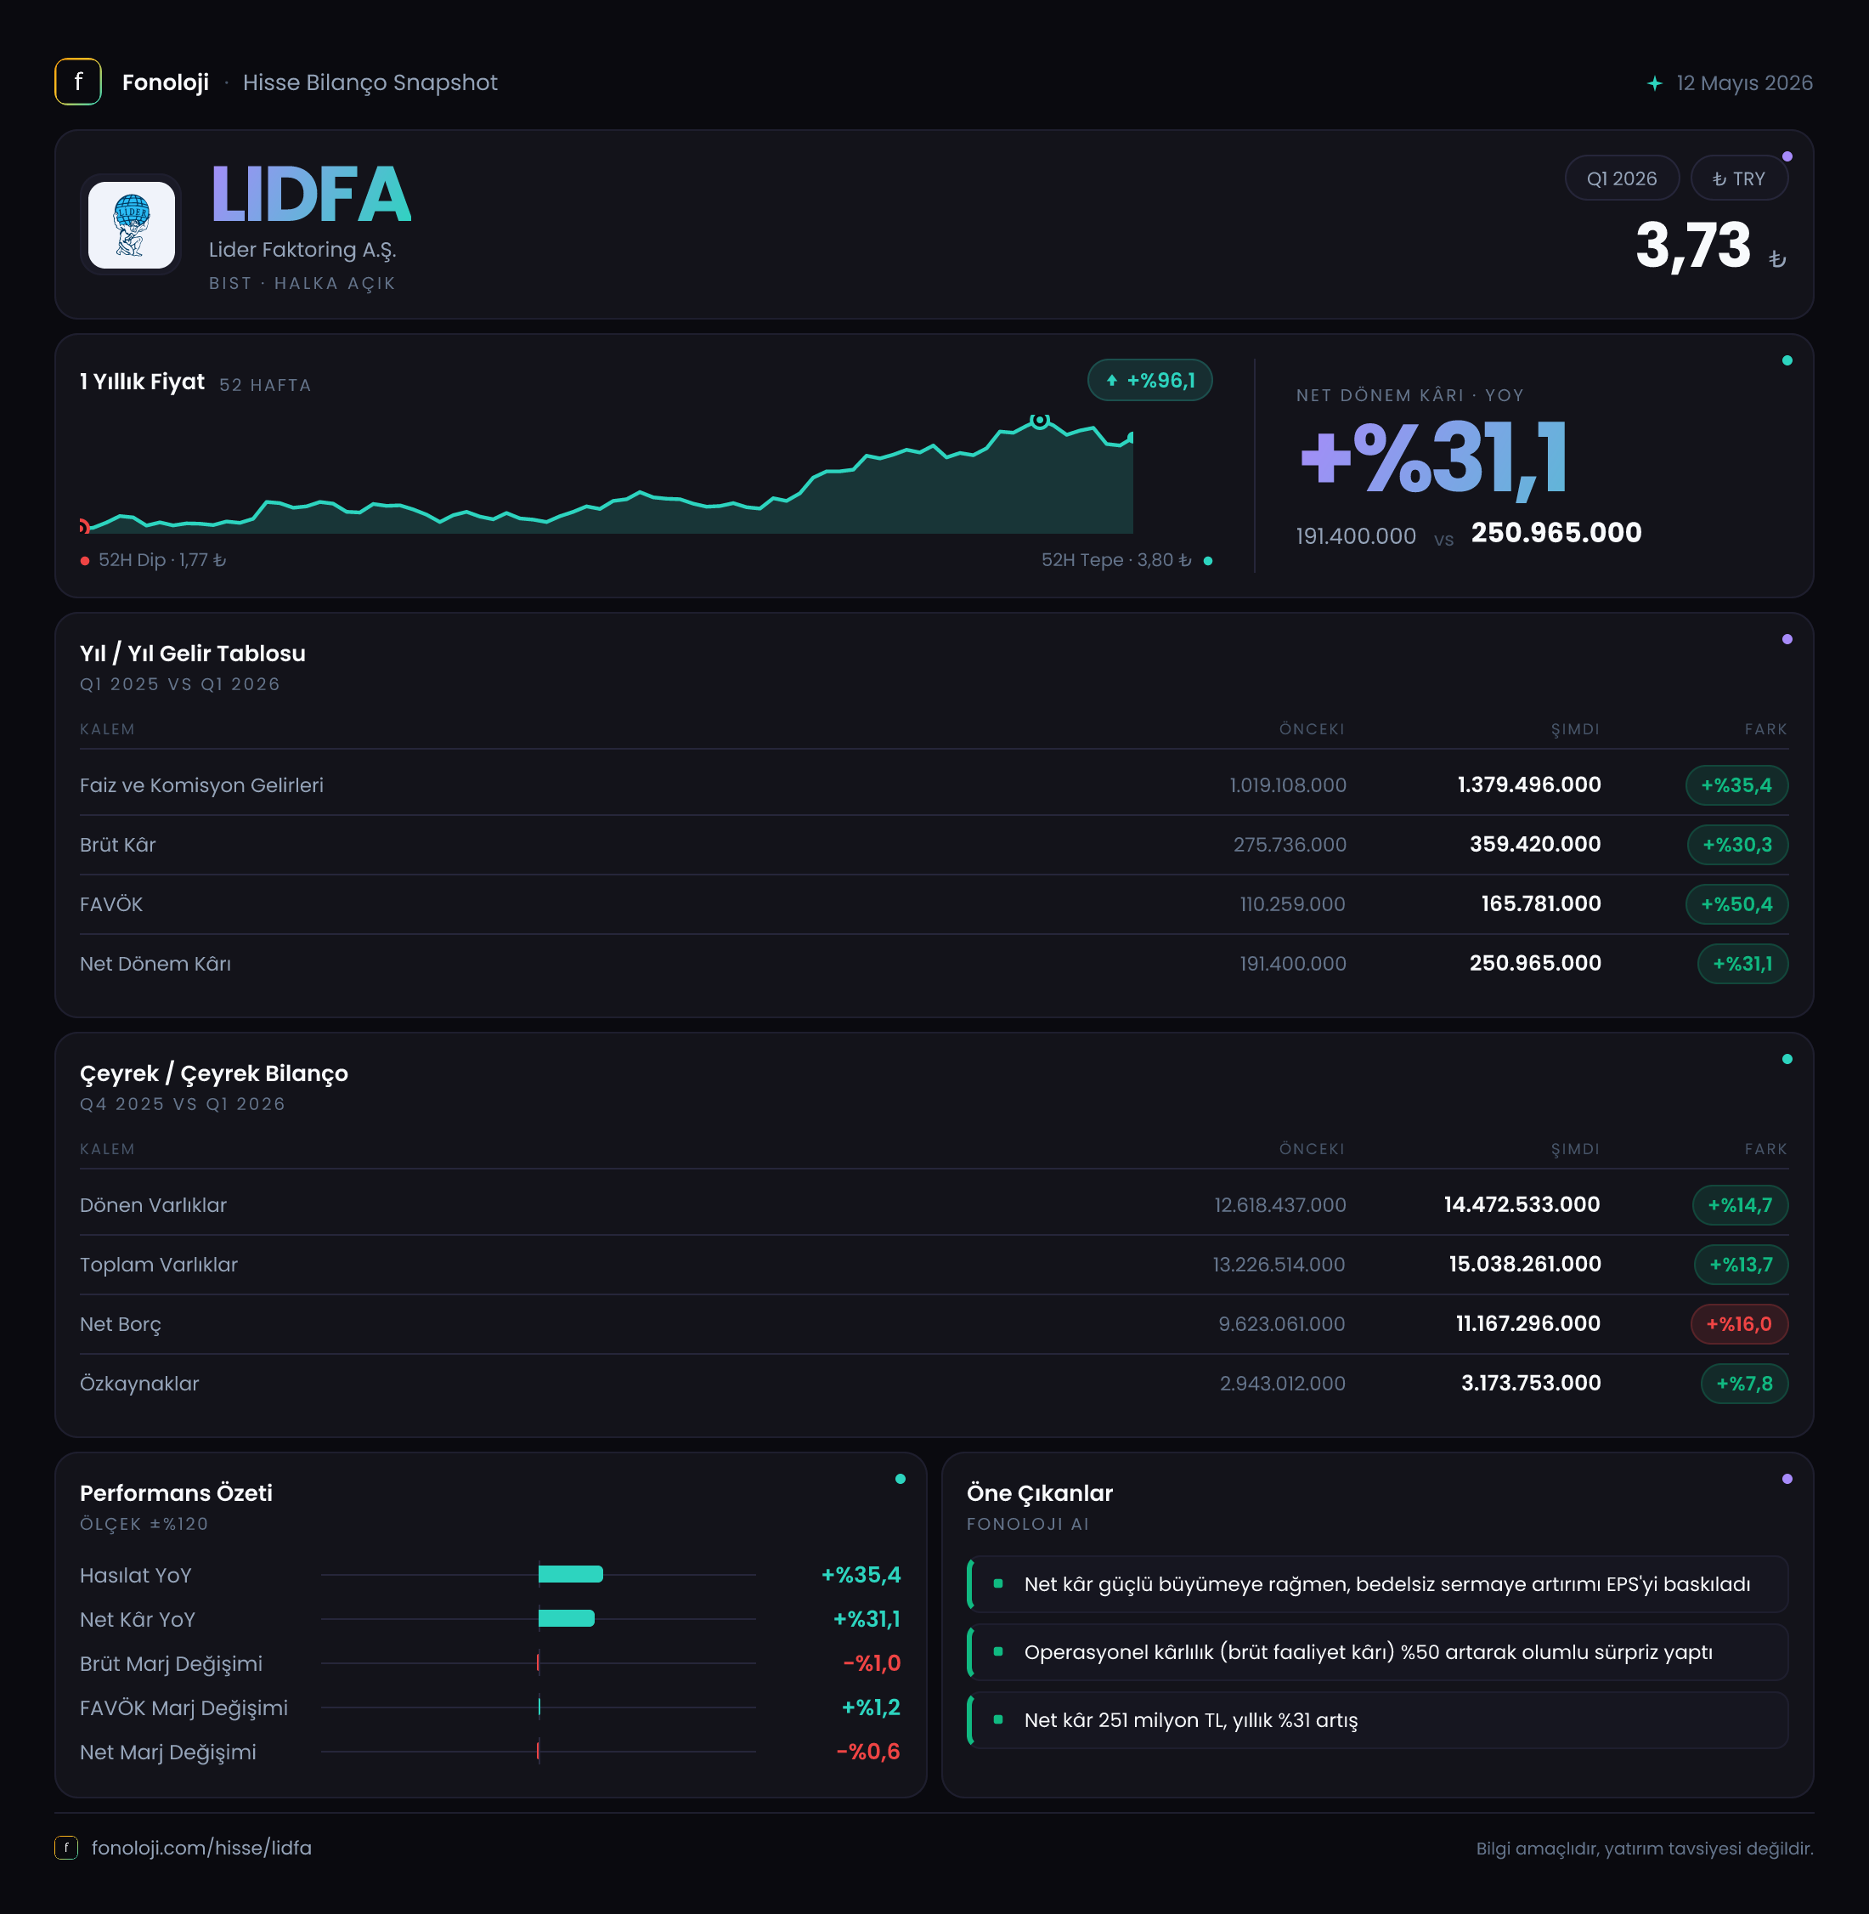Click the small Fonoloji icon in footer
Image resolution: width=1869 pixels, height=1914 pixels.
click(x=65, y=1847)
